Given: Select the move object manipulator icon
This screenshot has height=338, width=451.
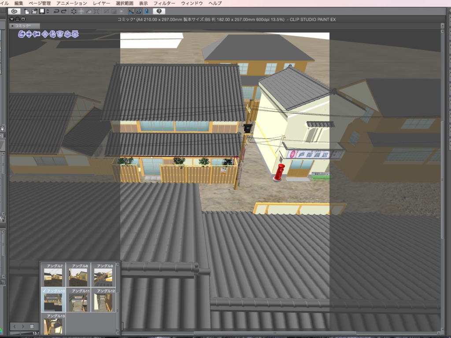Looking at the screenshot, I should (45, 34).
